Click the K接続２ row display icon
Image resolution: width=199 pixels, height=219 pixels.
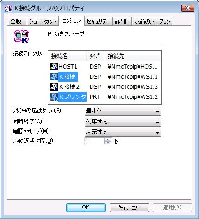54,87
